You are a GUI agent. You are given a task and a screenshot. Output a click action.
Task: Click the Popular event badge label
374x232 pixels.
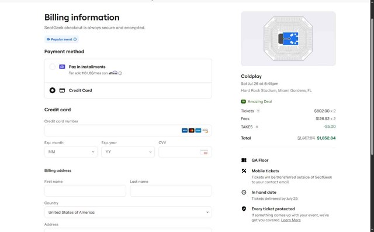click(61, 39)
